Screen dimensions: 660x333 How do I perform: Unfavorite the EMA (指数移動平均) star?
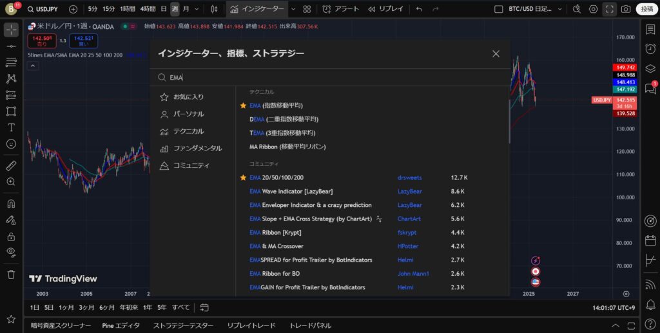pos(243,106)
